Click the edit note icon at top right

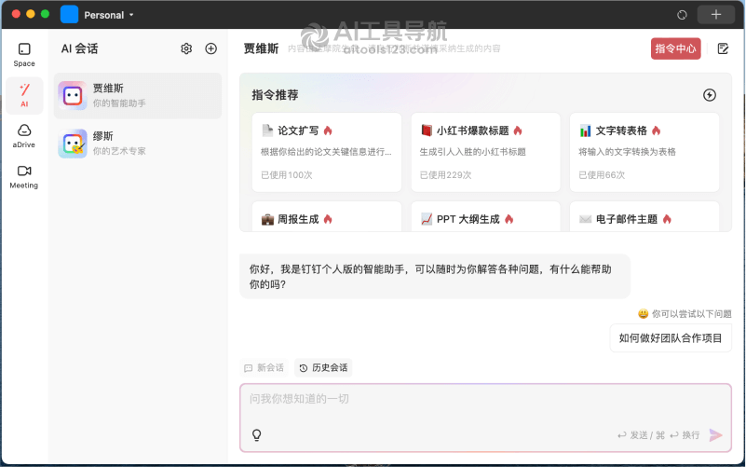tap(723, 48)
